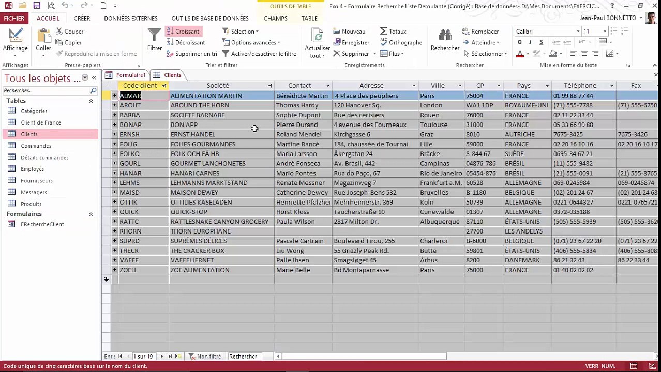661x372 pixels.
Task: Open the Ville column filter arrow
Action: point(460,86)
